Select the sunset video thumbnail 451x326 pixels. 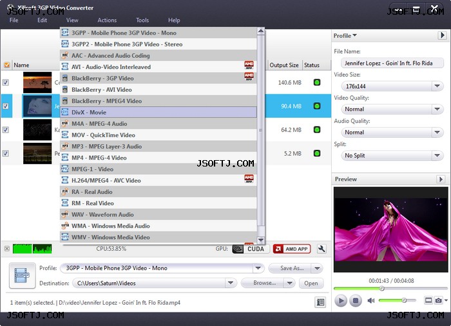tap(37, 82)
